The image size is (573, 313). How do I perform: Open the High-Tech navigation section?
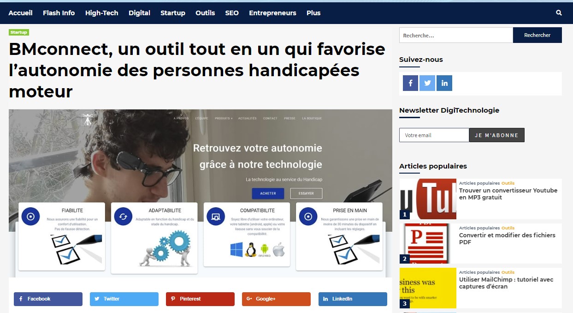tap(102, 13)
